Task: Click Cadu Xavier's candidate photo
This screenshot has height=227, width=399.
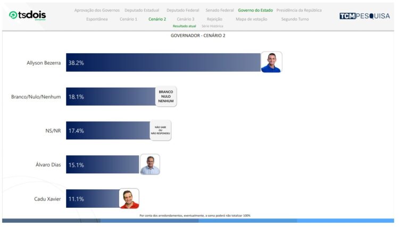Action: point(129,198)
